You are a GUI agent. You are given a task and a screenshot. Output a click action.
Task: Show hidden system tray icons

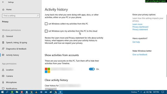(x=141, y=92)
